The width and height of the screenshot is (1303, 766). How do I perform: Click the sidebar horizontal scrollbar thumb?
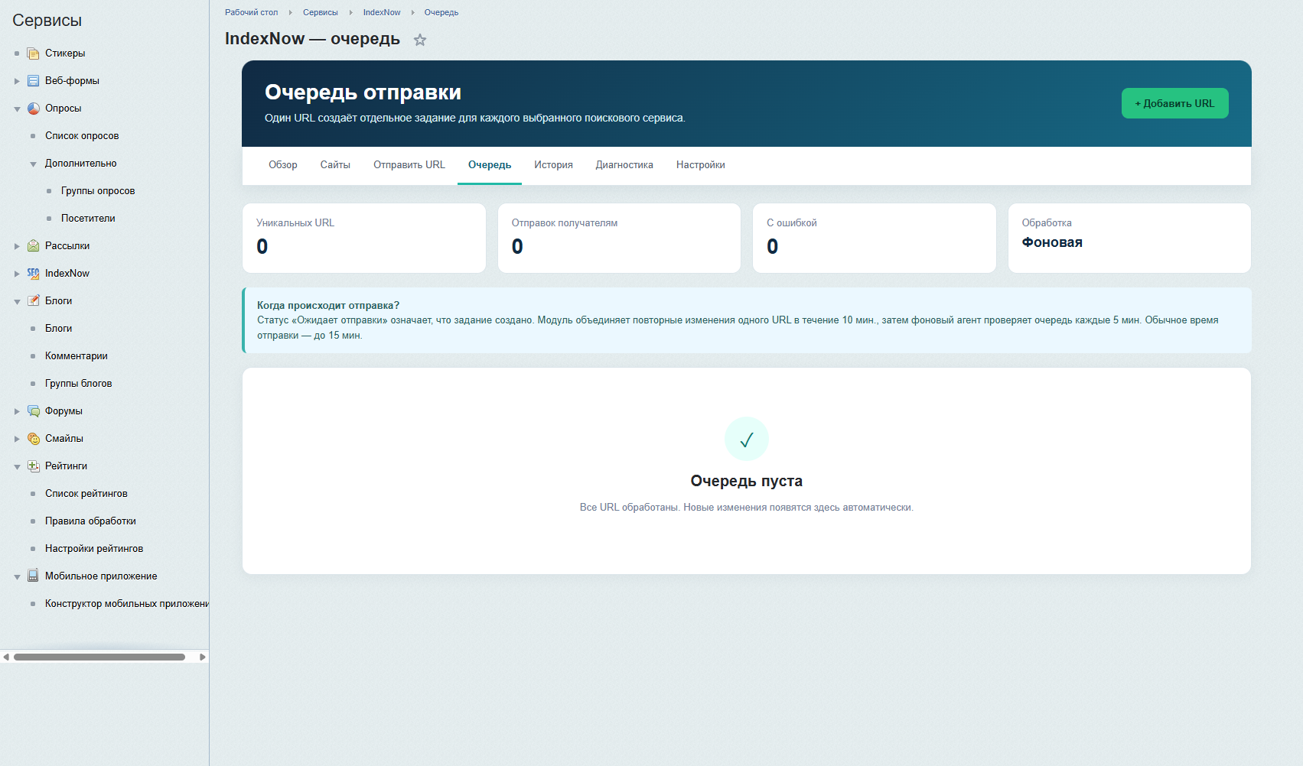pyautogui.click(x=99, y=657)
